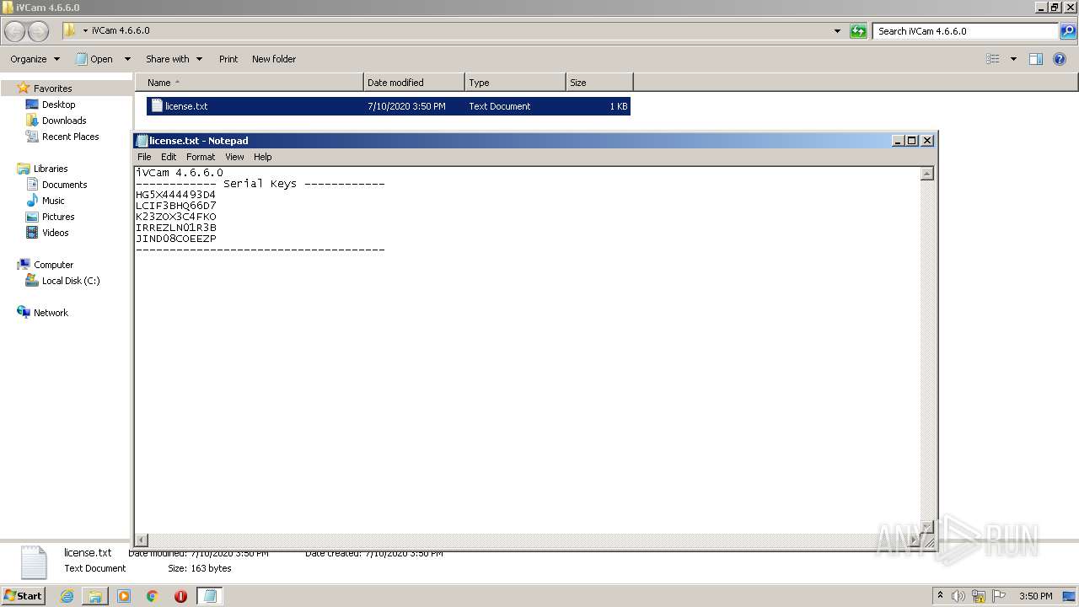This screenshot has width=1079, height=607.
Task: Open Notepad Edit menu
Action: coord(169,157)
